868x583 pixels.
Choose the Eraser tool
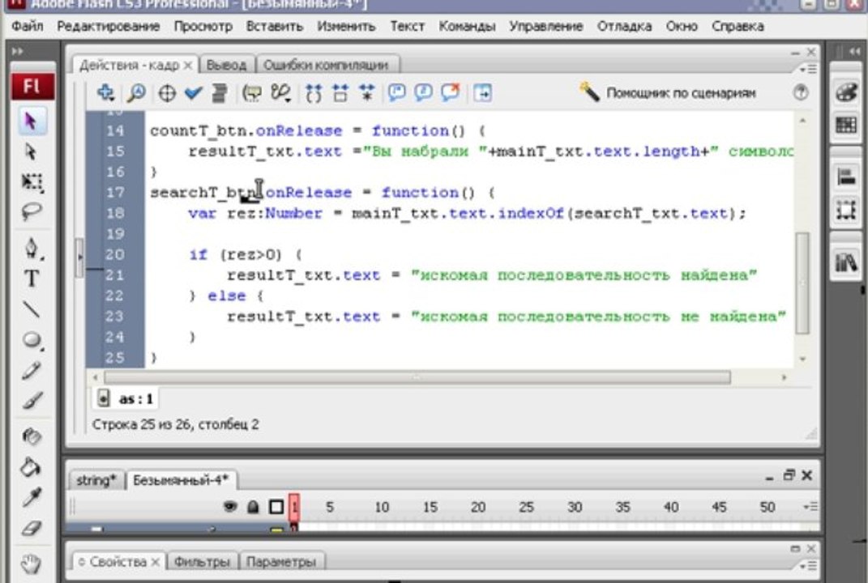31,529
